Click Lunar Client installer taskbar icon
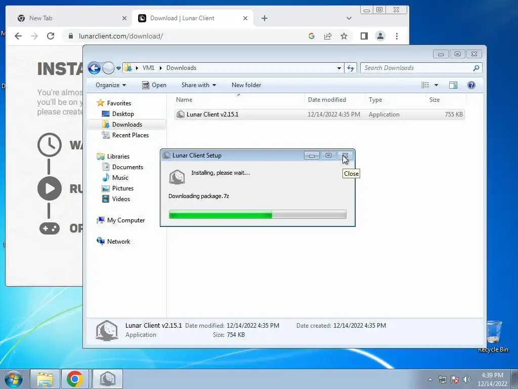 coord(107,379)
